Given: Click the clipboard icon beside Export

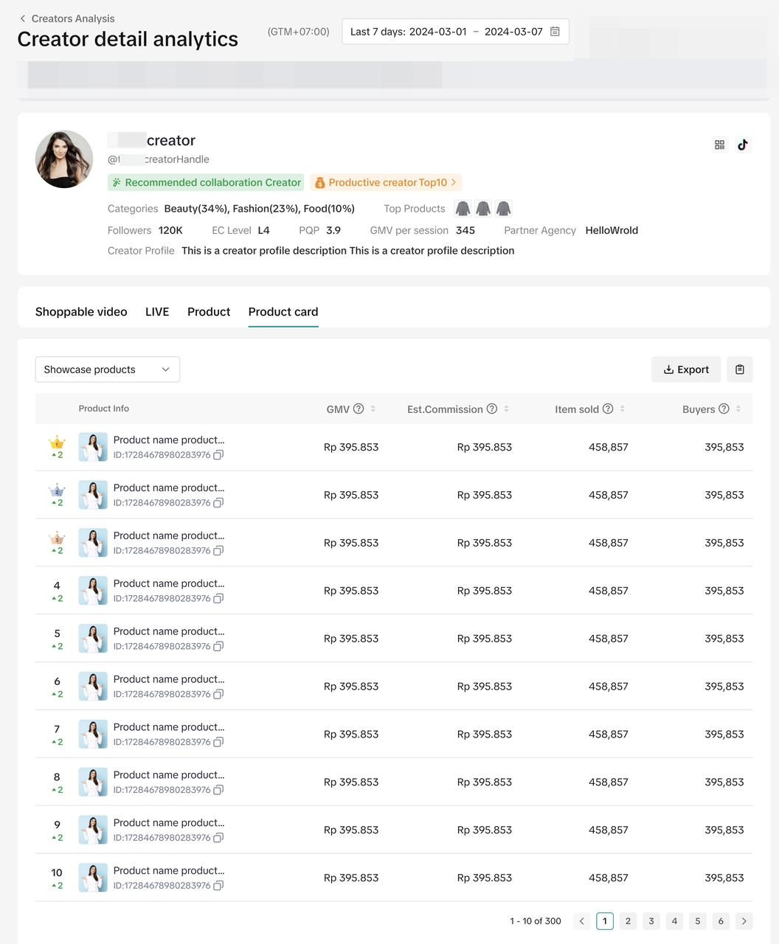Looking at the screenshot, I should click(x=739, y=369).
